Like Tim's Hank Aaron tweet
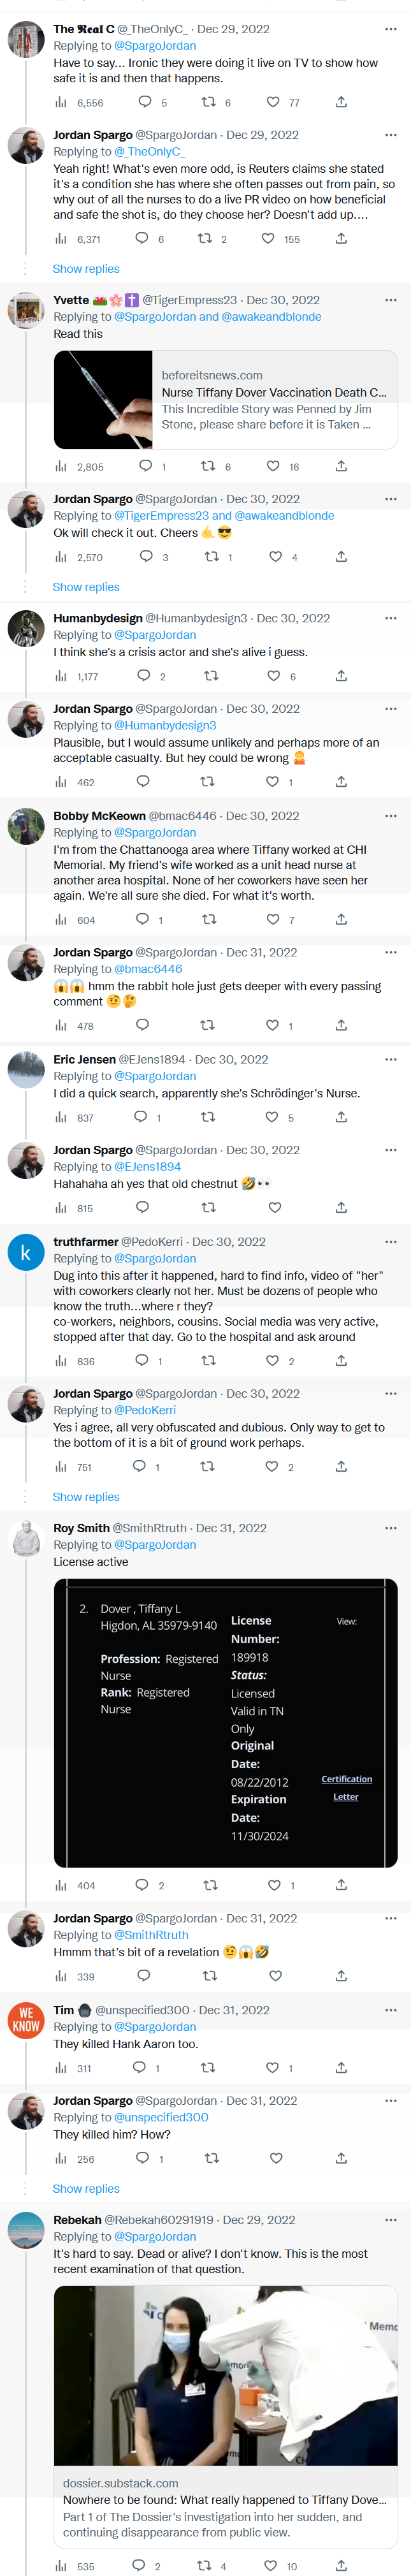 click(272, 2067)
